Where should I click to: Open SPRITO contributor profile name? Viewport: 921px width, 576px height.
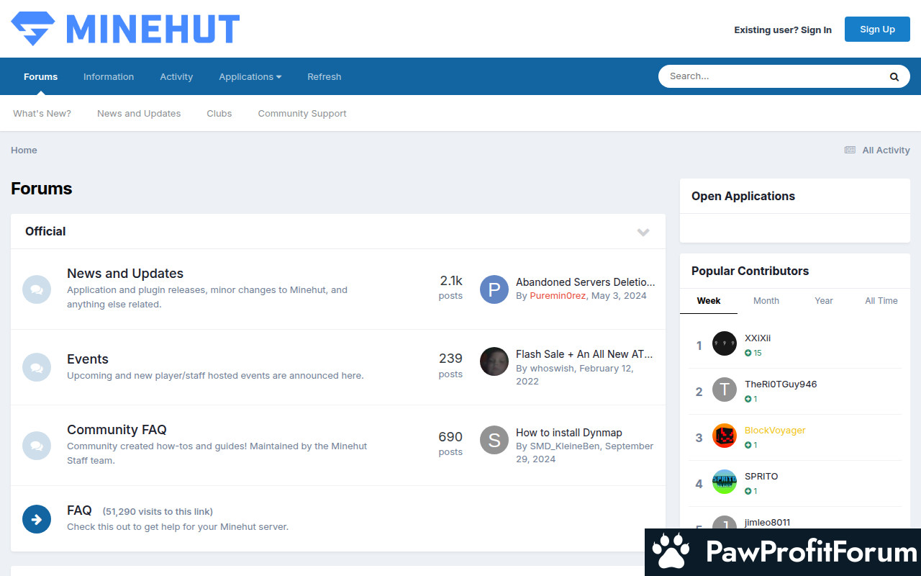pos(761,476)
